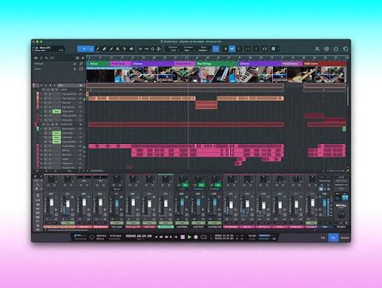
Task: Select the Renderer channel label
Action: coord(341,226)
